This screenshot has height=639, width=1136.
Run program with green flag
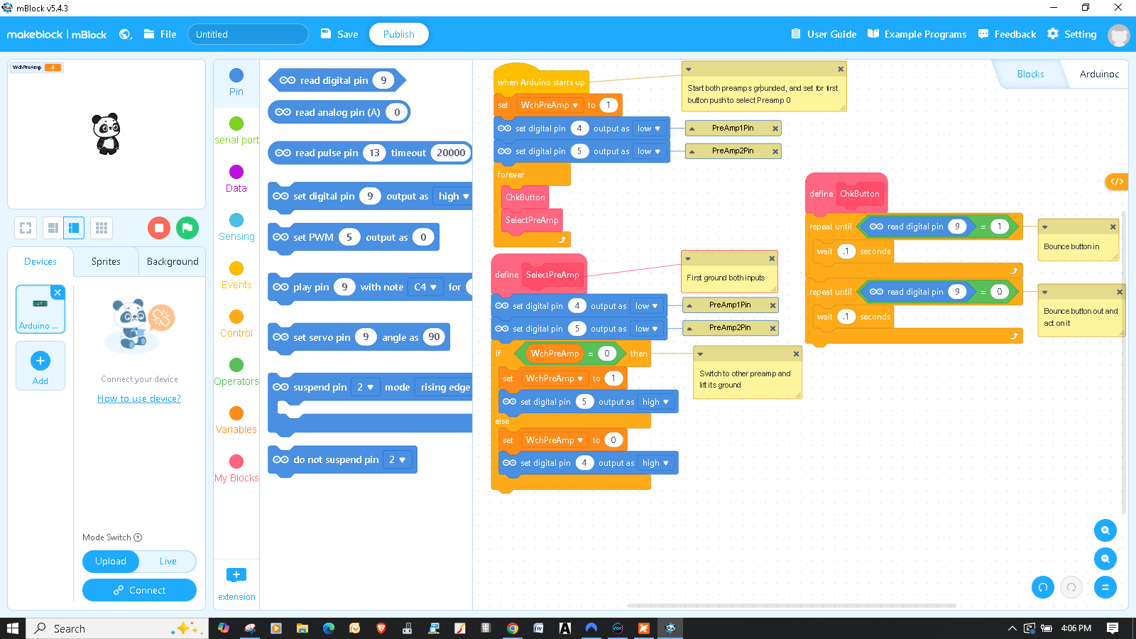click(187, 228)
